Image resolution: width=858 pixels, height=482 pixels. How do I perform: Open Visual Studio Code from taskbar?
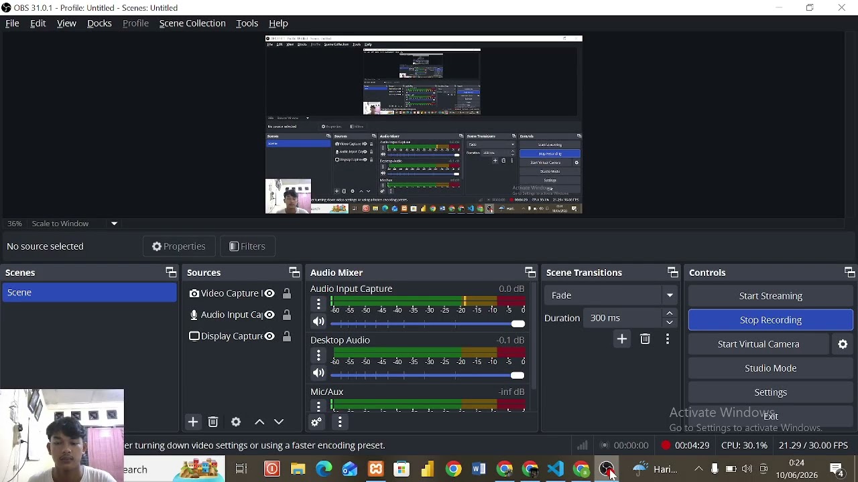(556, 469)
